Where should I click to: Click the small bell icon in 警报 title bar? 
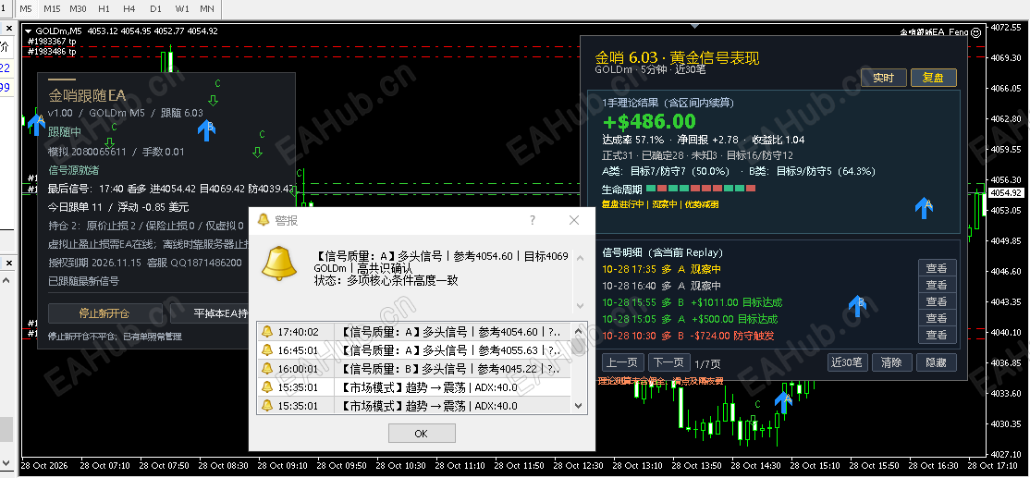(264, 220)
